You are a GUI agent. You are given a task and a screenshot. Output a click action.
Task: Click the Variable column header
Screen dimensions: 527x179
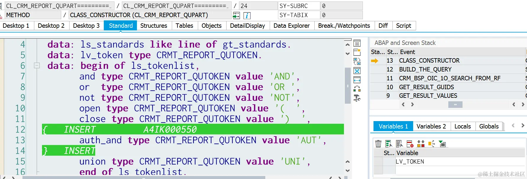[460, 153]
